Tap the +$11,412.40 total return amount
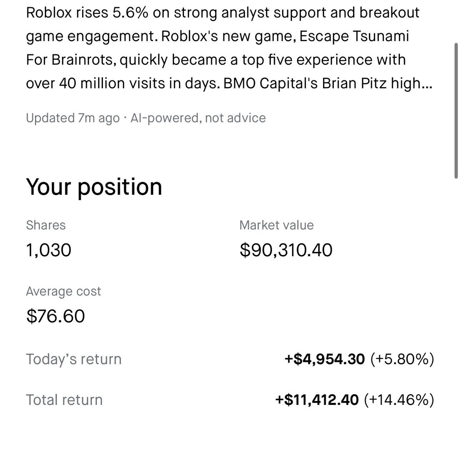The image size is (461, 461). point(317,400)
